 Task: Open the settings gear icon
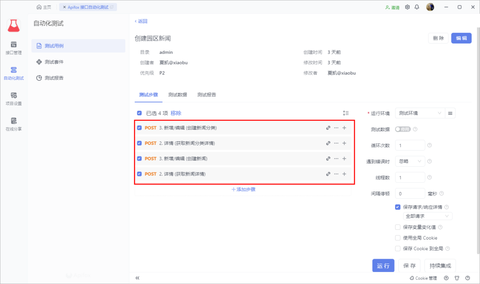click(x=407, y=7)
